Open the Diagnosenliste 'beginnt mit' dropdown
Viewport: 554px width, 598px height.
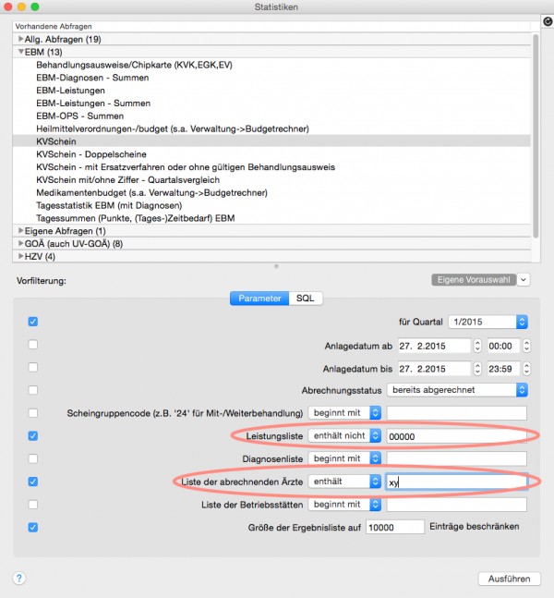pyautogui.click(x=344, y=458)
